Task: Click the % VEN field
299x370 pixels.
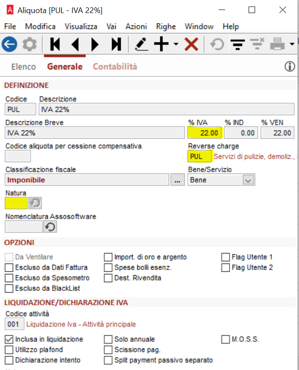Action: pos(277,133)
